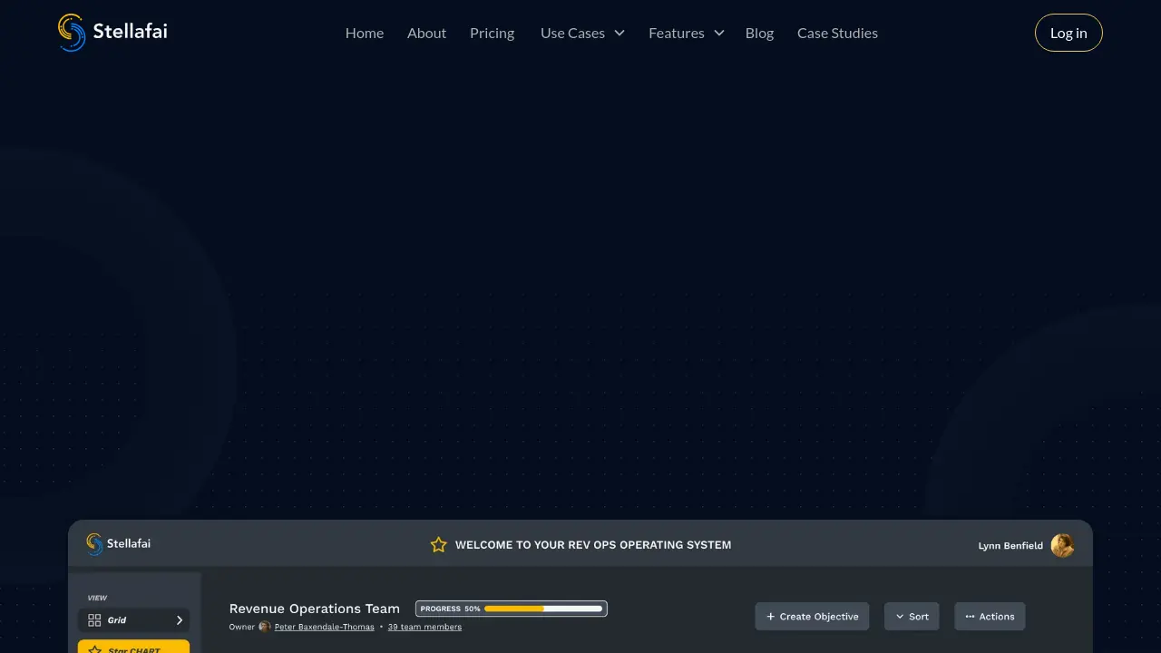Expand the Features dropdown

point(686,33)
